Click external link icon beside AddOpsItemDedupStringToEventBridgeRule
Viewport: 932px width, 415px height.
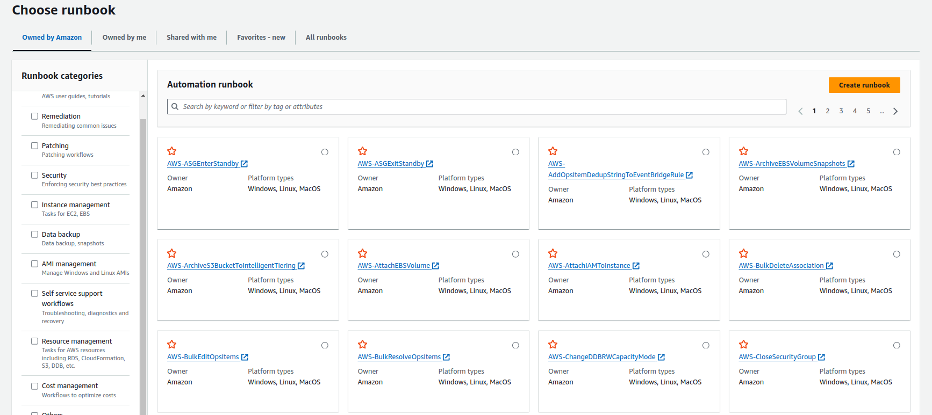coord(690,175)
